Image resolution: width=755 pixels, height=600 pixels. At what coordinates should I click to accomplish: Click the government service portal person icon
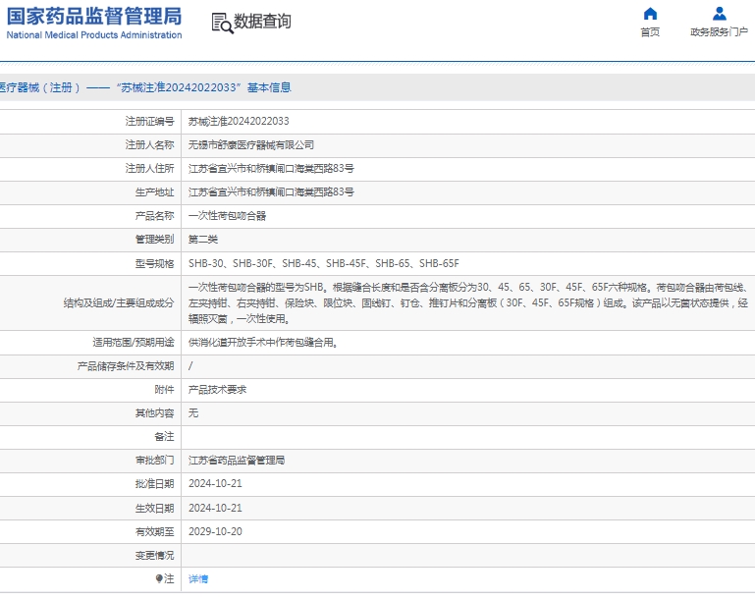719,14
